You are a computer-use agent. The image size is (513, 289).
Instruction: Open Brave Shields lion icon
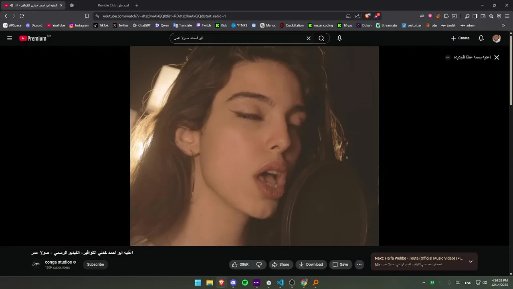tap(367, 16)
